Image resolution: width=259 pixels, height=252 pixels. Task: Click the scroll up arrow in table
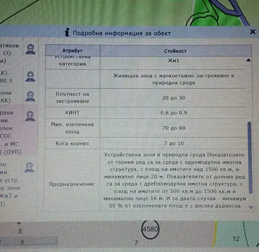[x=248, y=60]
